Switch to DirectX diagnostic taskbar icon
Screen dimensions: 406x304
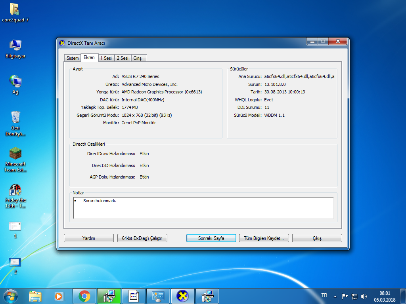tap(182, 296)
